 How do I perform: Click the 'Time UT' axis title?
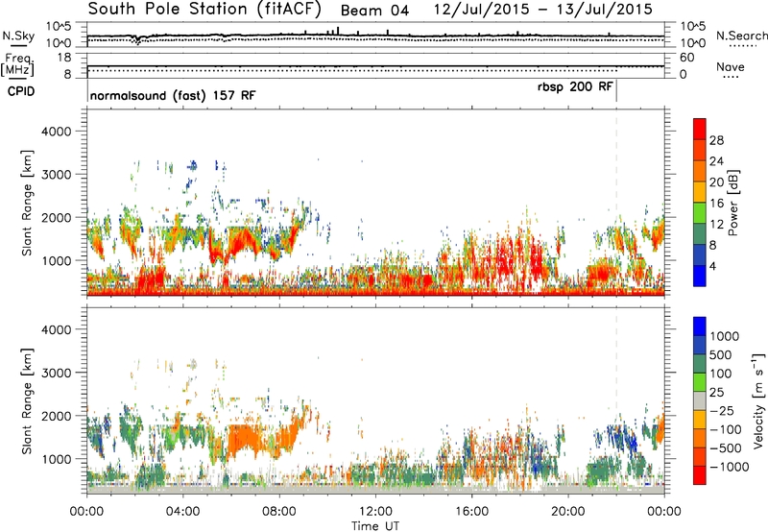click(x=375, y=526)
